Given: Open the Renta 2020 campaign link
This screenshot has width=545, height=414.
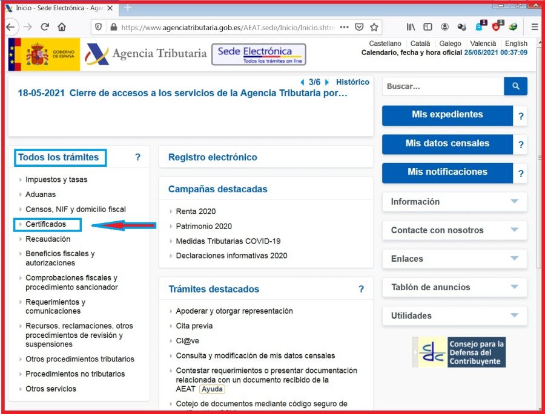Looking at the screenshot, I should point(196,212).
